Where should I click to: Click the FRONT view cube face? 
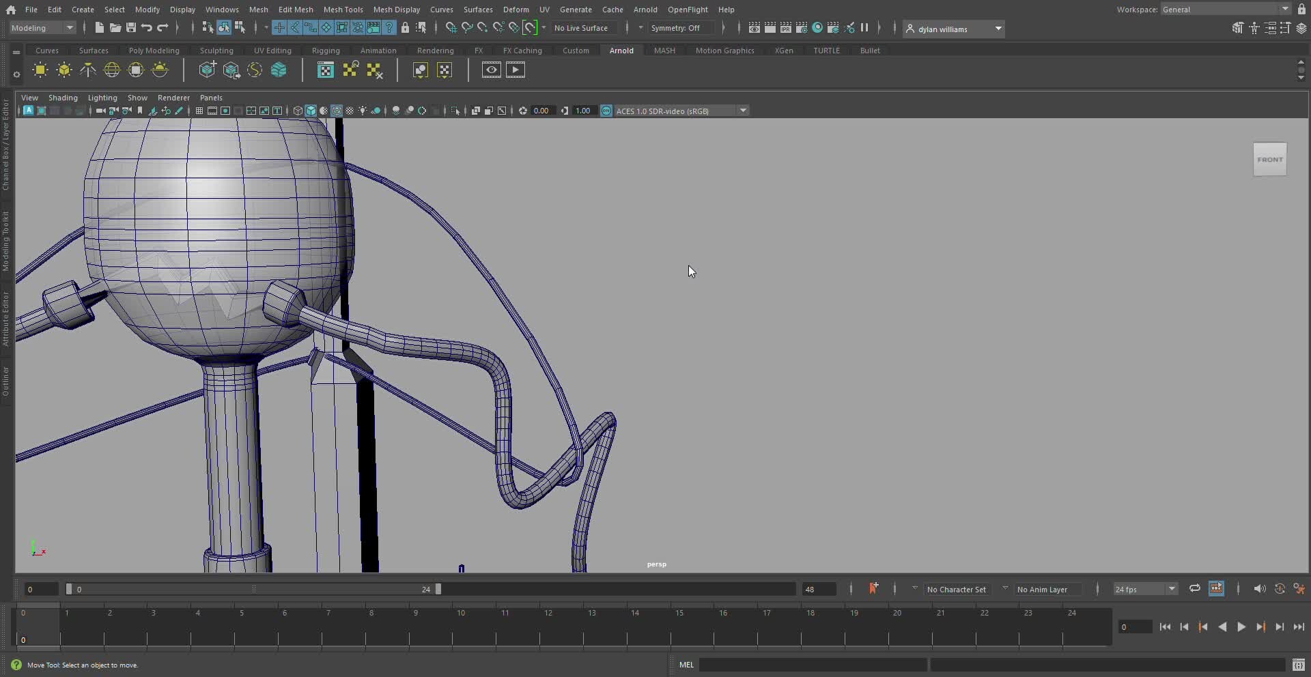(1269, 160)
